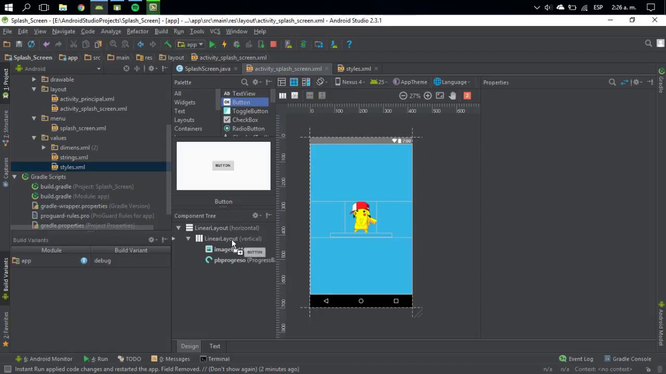Select the ToggleButton palette widget

[x=246, y=111]
